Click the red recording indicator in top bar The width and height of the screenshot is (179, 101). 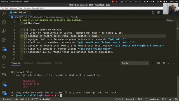(113, 2)
